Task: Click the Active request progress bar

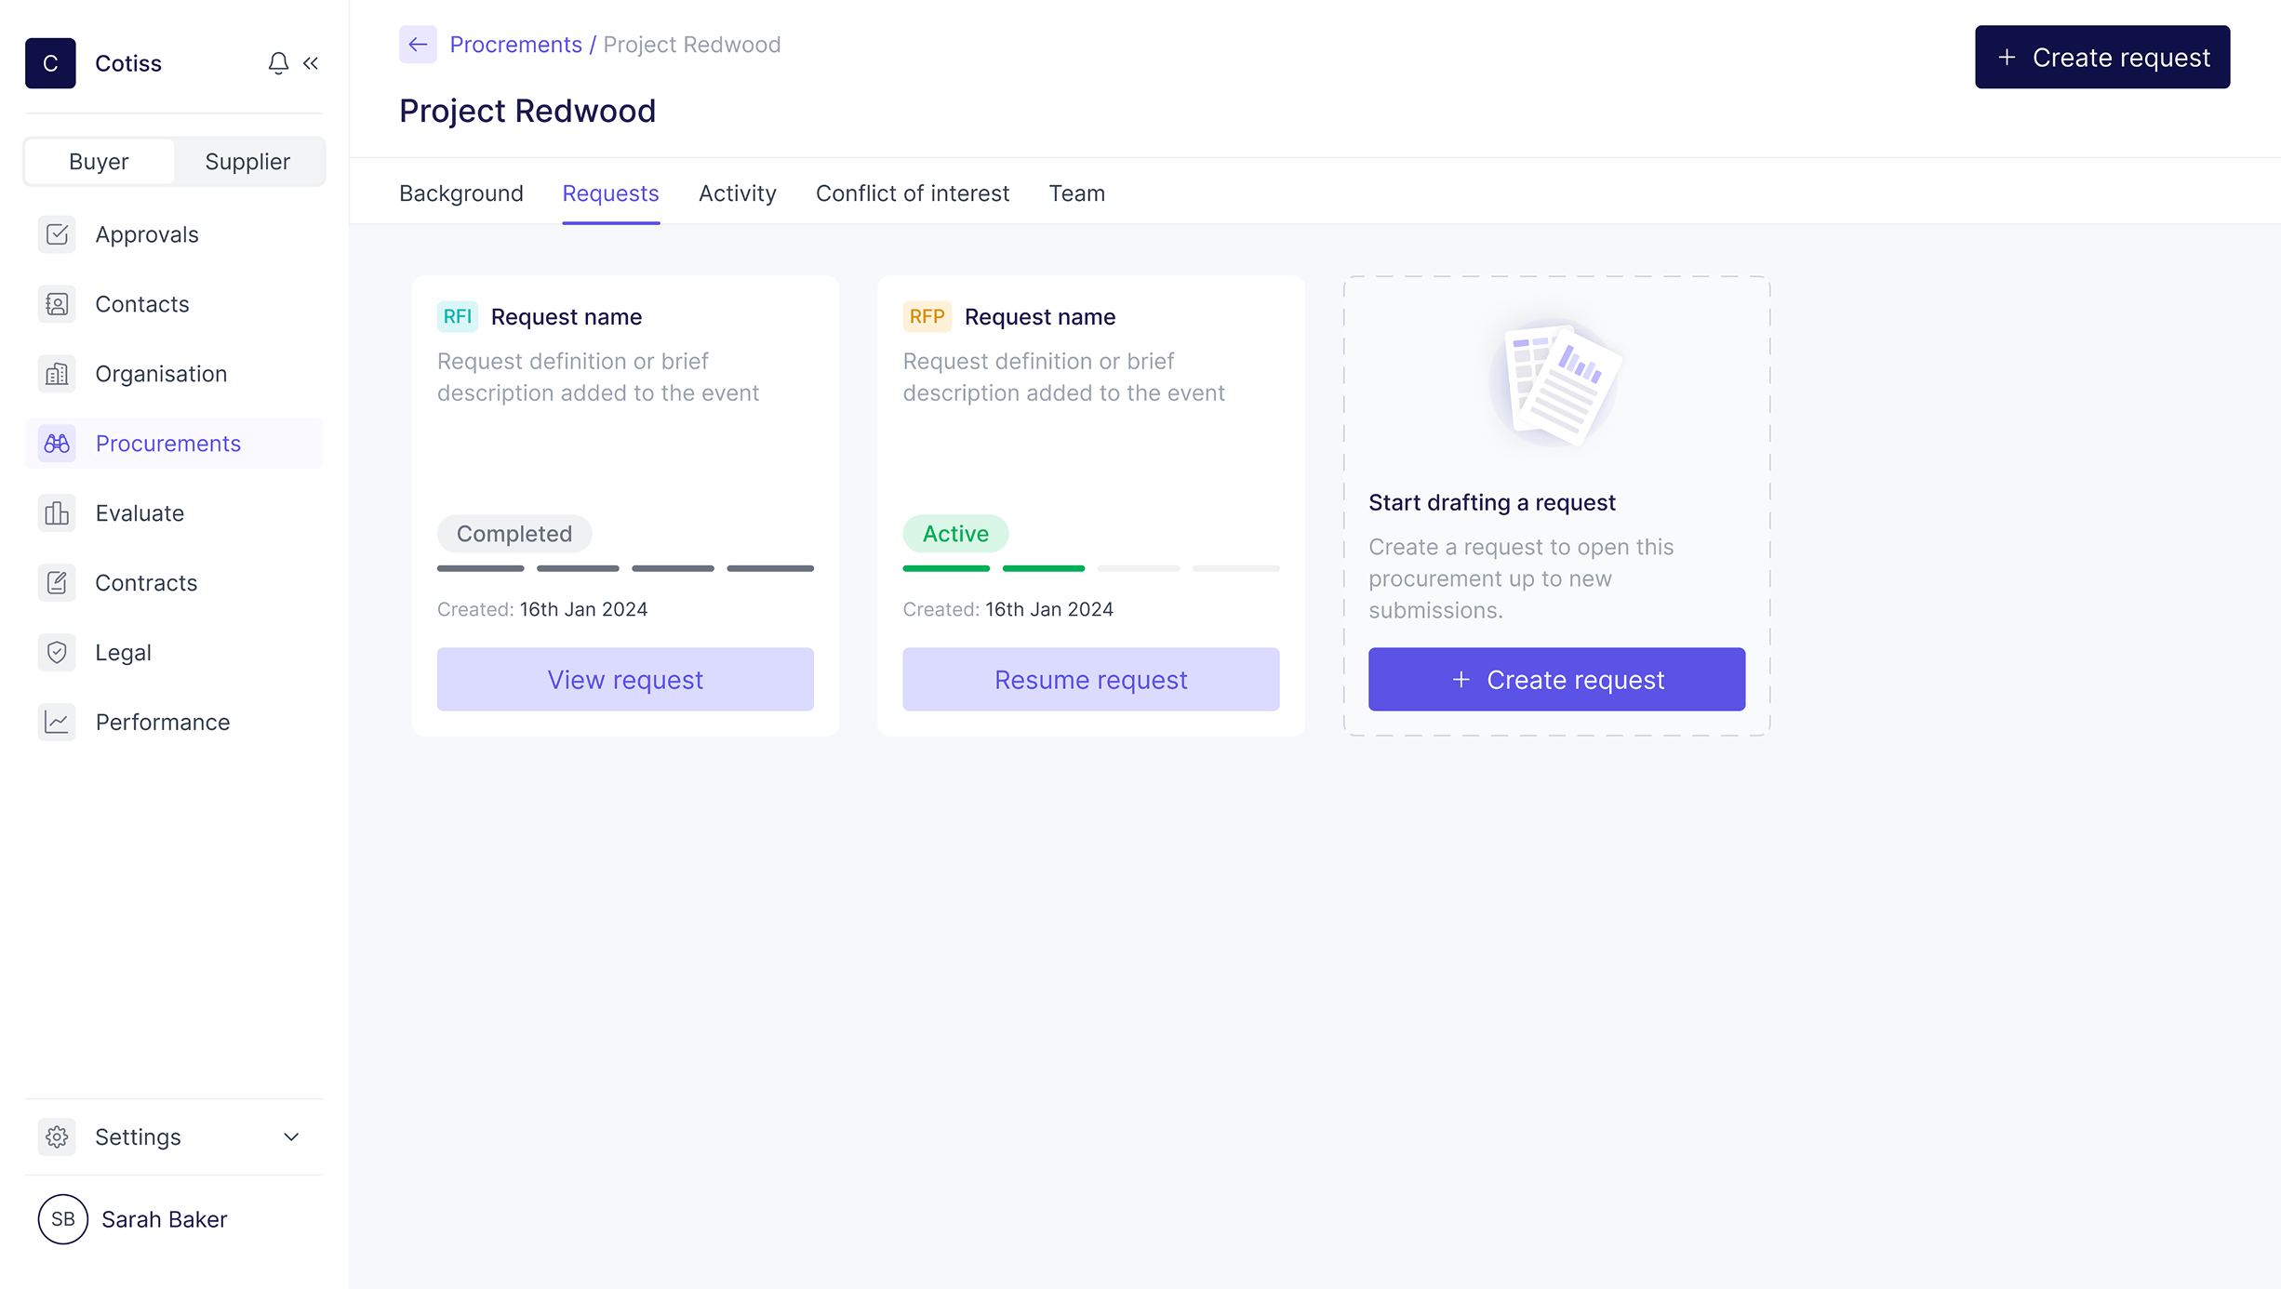Action: pyautogui.click(x=1090, y=568)
